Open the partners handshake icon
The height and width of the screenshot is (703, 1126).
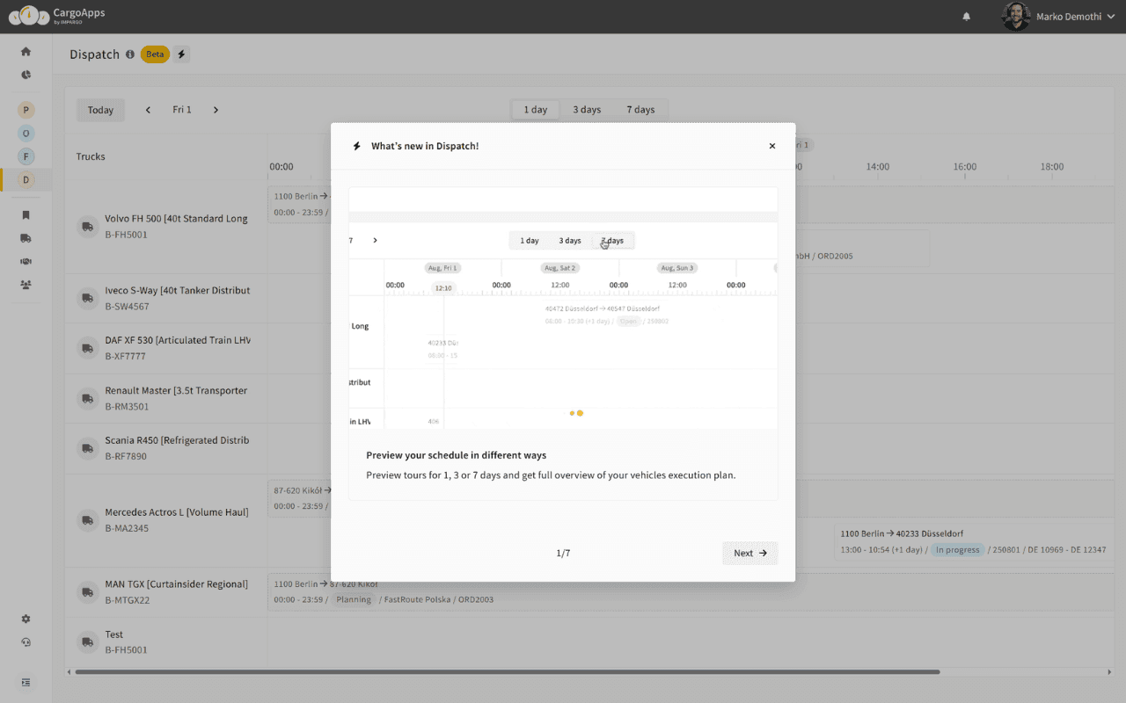point(26,260)
